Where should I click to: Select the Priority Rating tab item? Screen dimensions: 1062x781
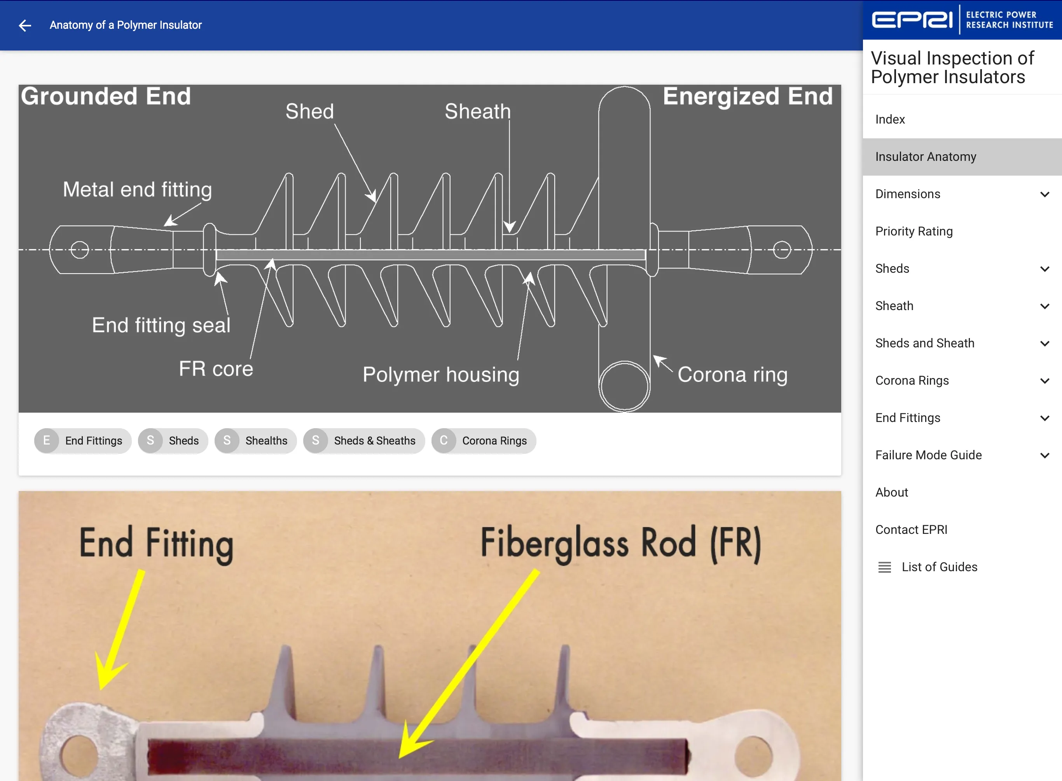(x=914, y=231)
